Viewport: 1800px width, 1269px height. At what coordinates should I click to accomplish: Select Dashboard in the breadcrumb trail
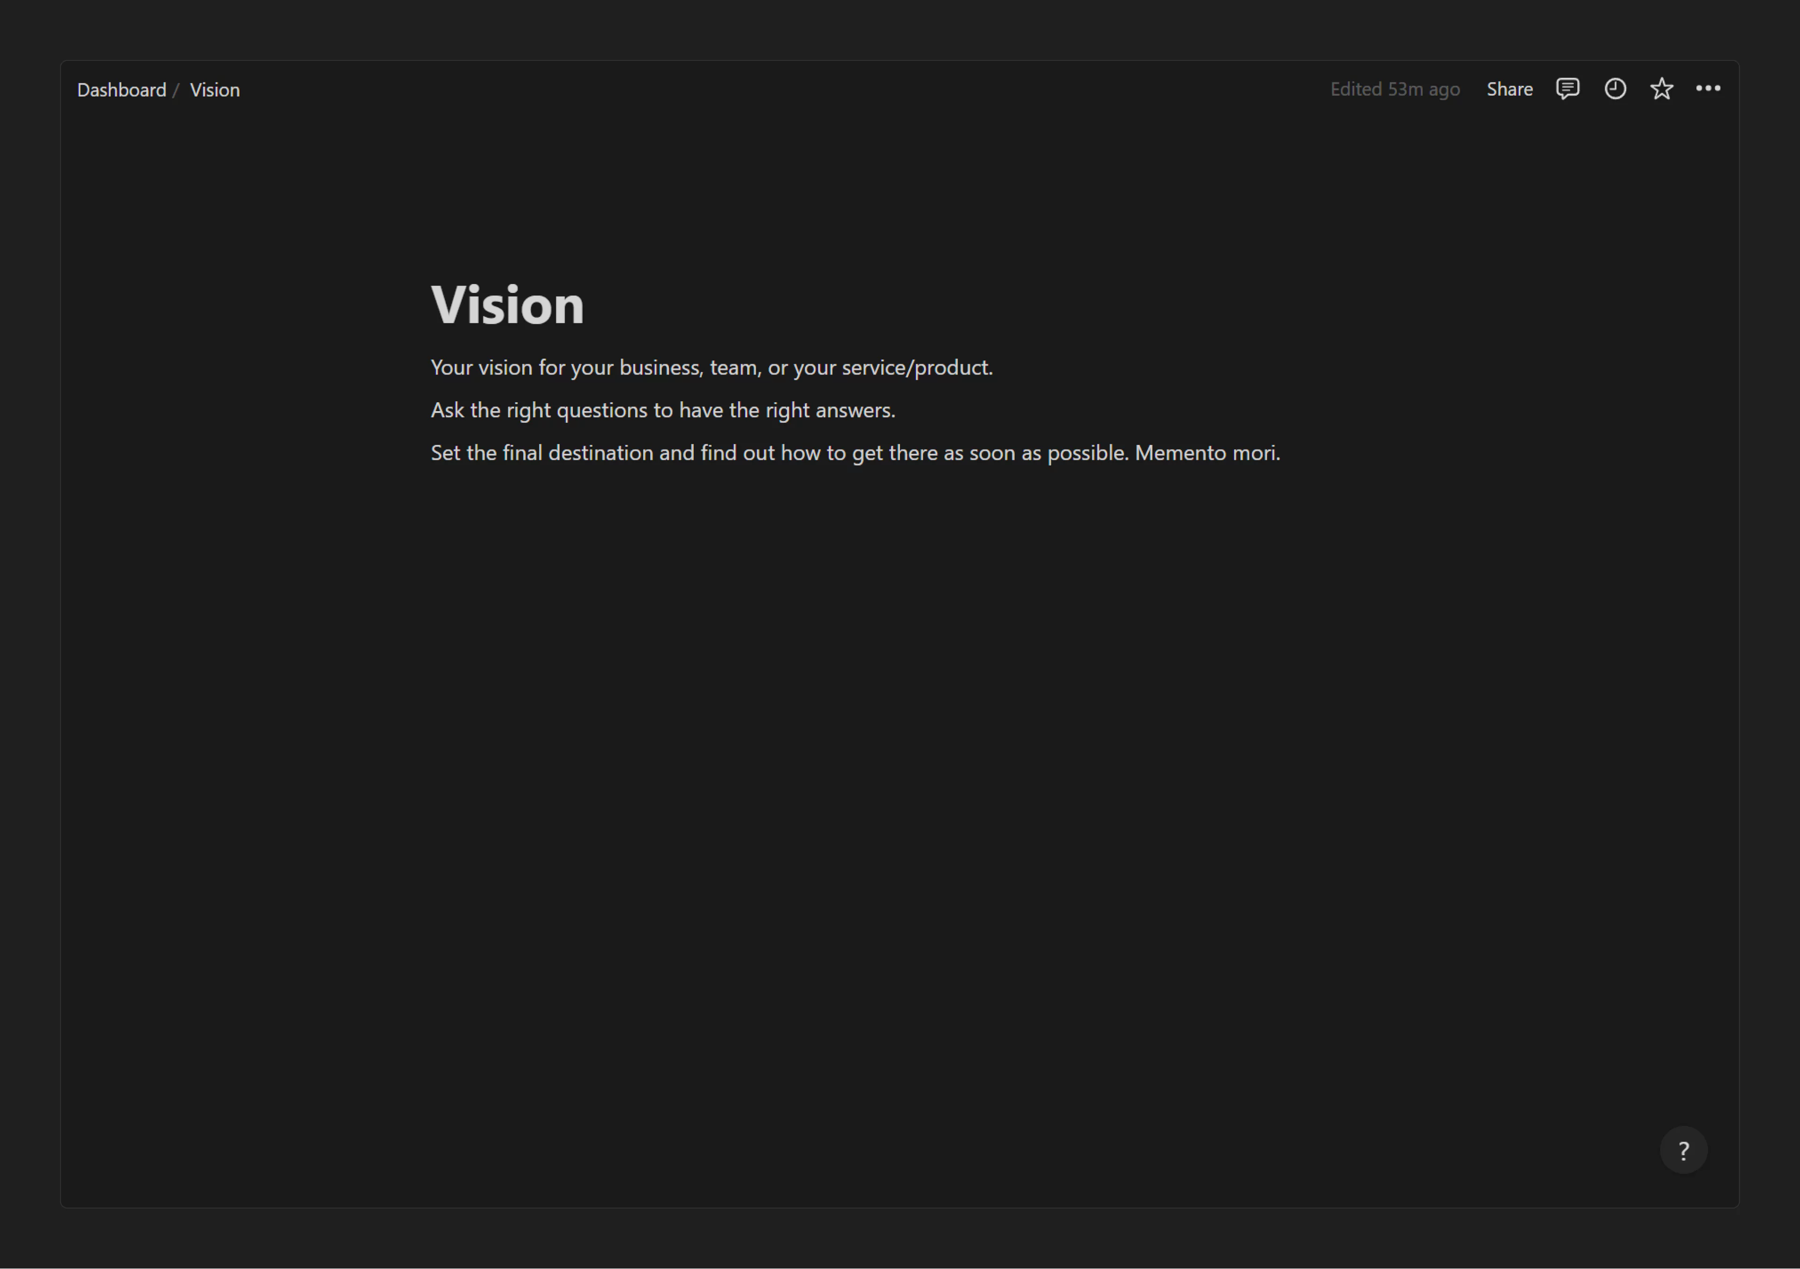(x=121, y=90)
